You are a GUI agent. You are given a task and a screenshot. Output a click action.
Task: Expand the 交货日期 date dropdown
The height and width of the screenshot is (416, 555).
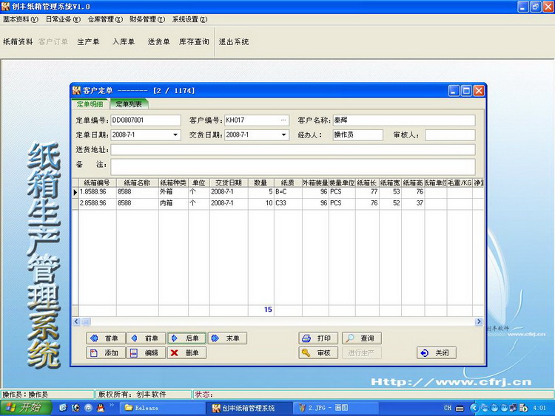click(283, 135)
